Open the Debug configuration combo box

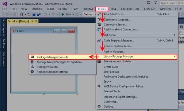coord(89,14)
